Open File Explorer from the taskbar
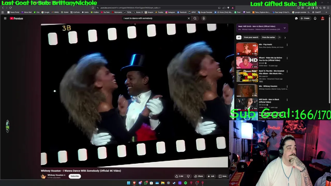331x186 pixels. tap(163, 183)
